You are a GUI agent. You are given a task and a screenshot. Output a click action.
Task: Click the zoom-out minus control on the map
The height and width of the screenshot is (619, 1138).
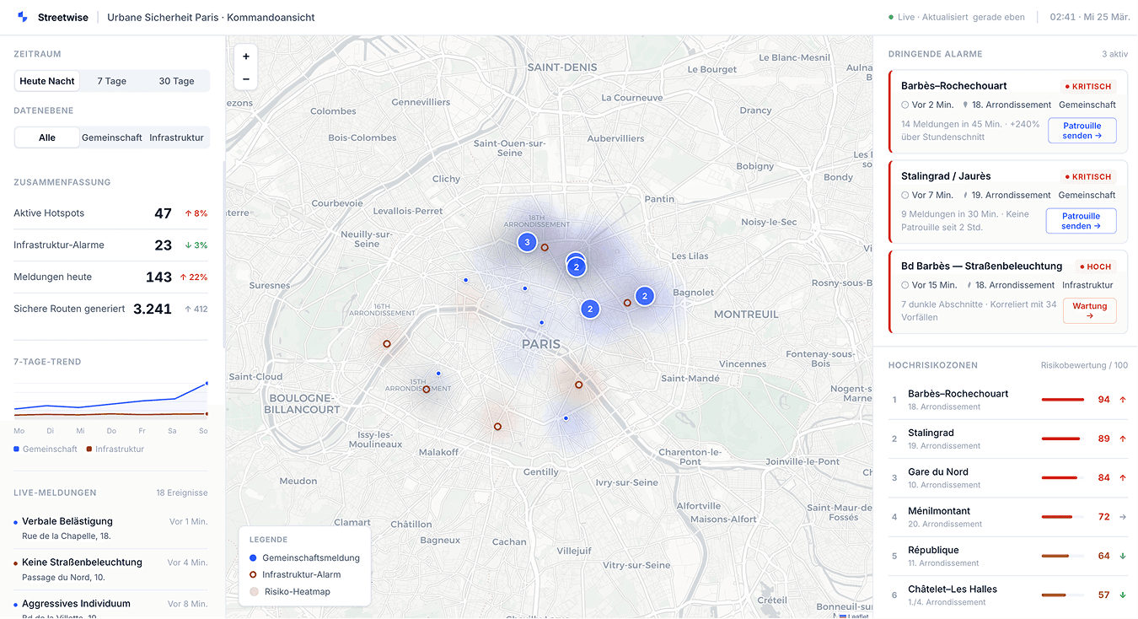245,78
